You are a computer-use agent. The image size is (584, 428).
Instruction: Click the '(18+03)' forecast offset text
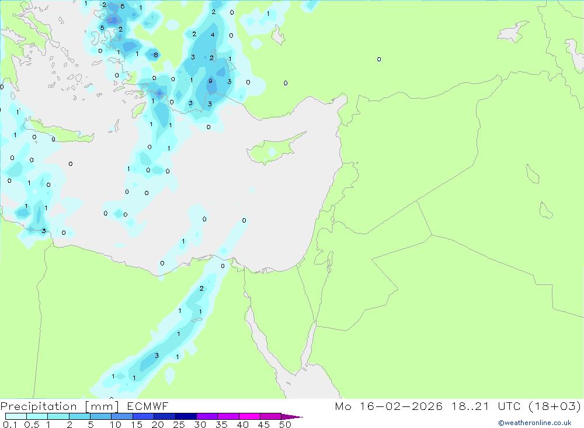point(555,406)
